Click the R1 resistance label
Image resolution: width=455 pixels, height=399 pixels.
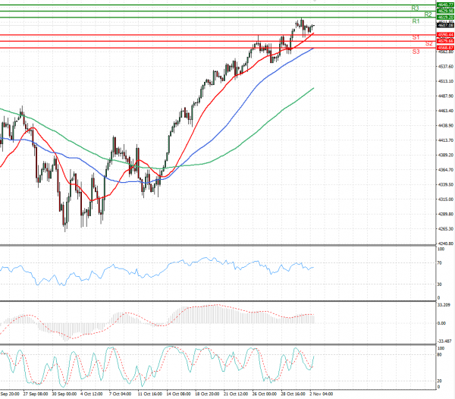[x=416, y=21]
